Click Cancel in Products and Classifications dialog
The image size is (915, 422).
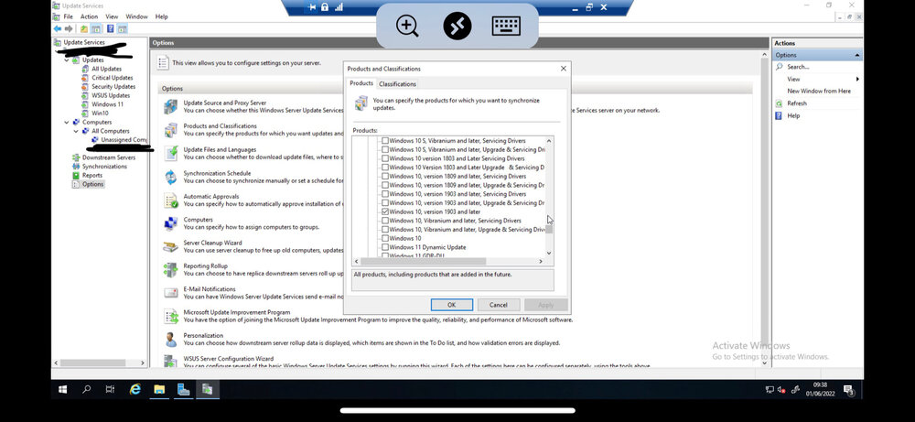click(x=499, y=305)
